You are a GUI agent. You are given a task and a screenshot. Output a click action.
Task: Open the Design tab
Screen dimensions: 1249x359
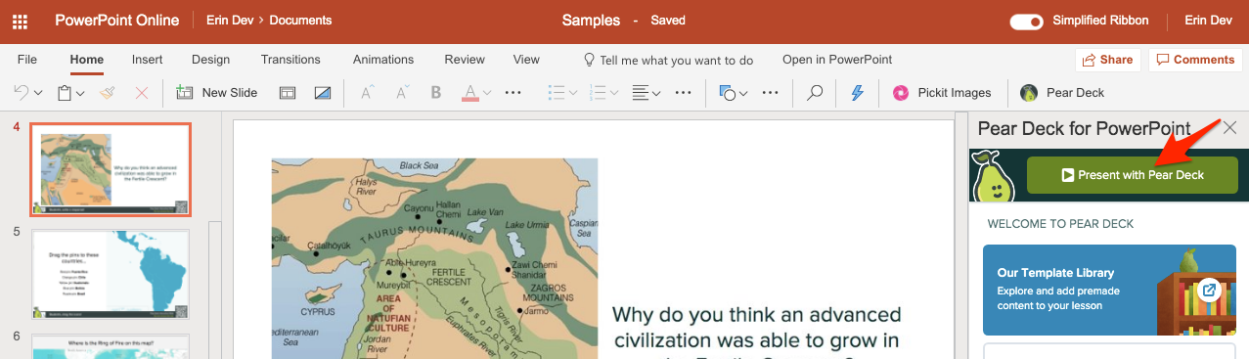(211, 60)
